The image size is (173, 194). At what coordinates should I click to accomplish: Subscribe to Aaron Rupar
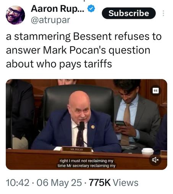point(129,13)
